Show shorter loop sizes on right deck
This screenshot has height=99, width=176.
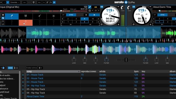(x=154, y=19)
